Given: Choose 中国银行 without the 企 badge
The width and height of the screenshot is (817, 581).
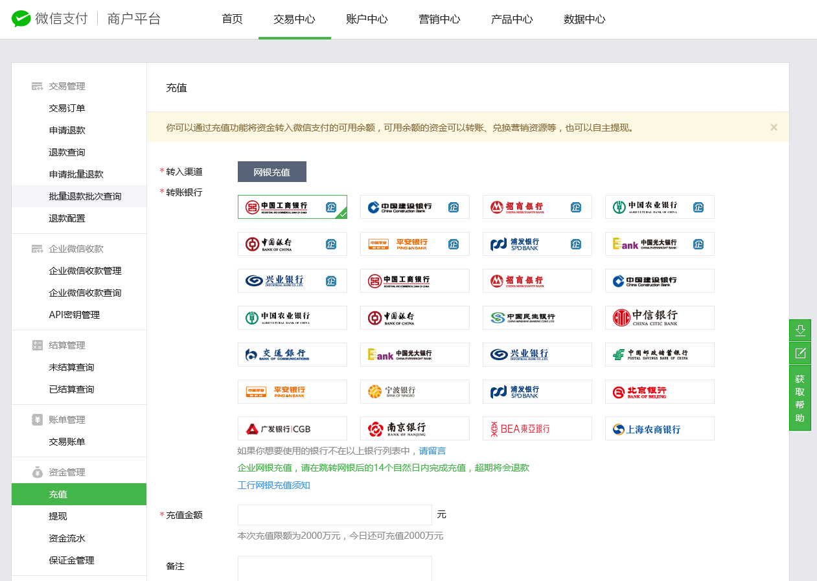Looking at the screenshot, I should point(415,318).
